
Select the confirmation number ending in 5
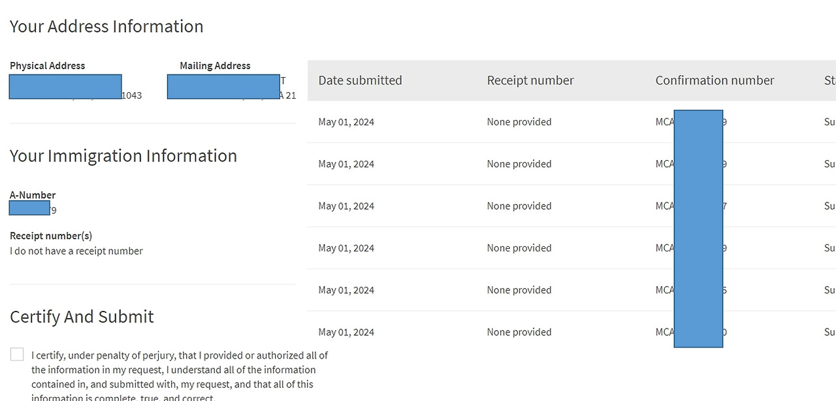click(x=691, y=290)
